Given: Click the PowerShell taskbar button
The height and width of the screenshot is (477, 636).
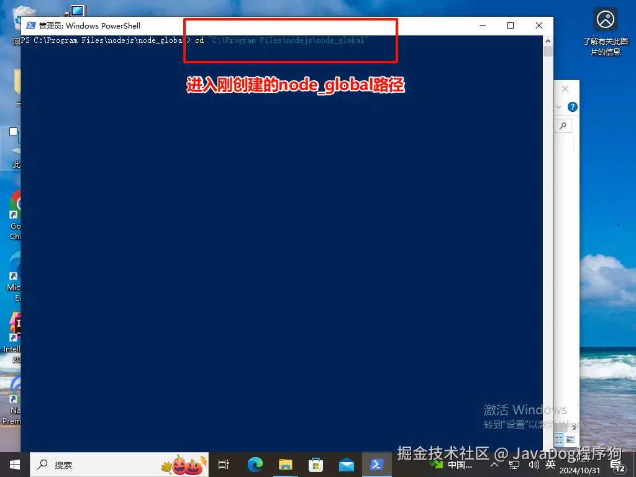Looking at the screenshot, I should click(x=377, y=465).
